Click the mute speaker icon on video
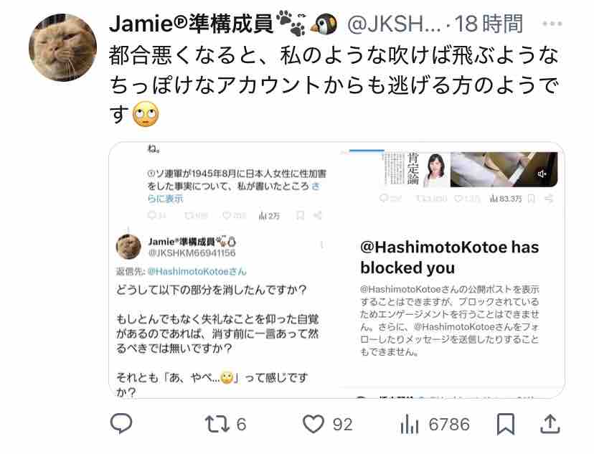594x454 pixels. point(542,174)
